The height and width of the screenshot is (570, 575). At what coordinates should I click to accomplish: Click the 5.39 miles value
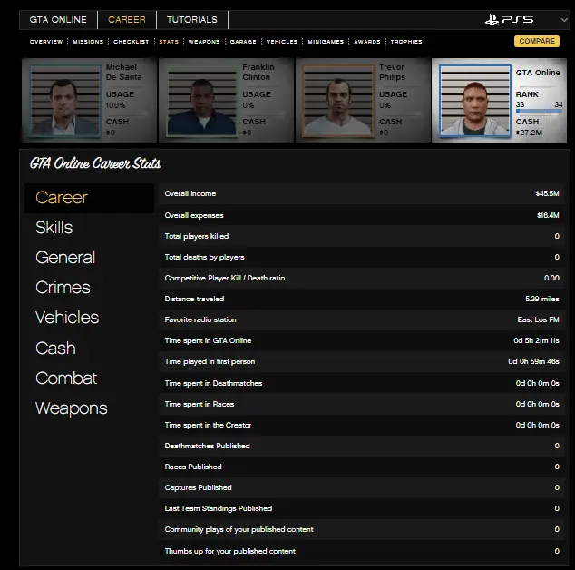542,299
